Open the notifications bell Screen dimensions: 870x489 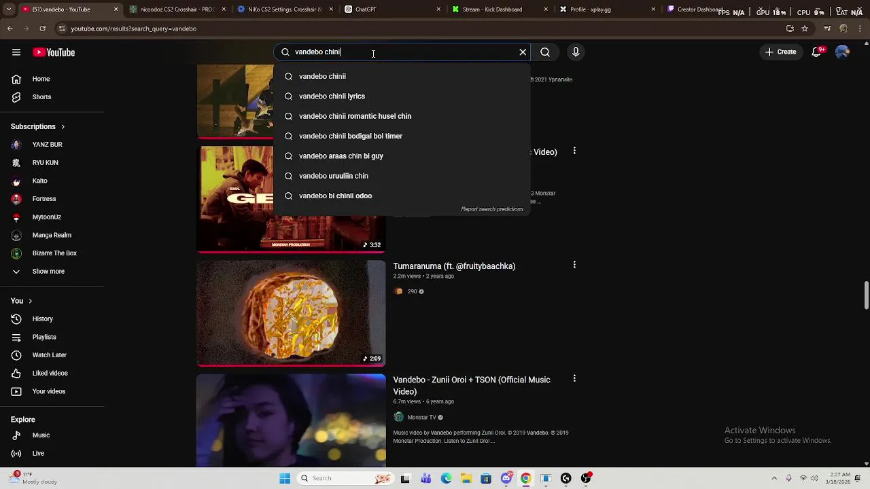pyautogui.click(x=818, y=52)
